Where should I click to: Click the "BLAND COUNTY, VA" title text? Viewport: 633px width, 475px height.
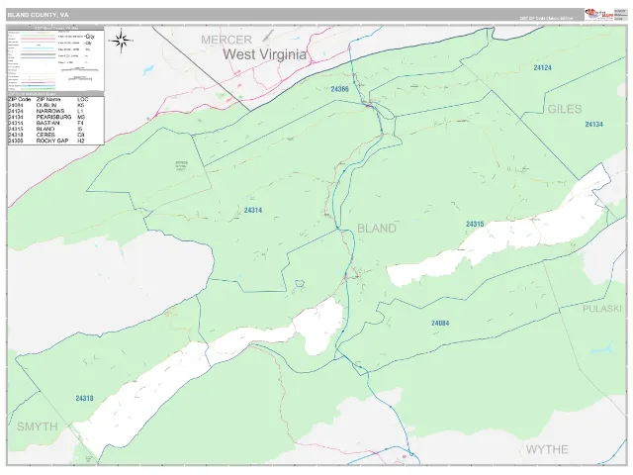pos(38,15)
